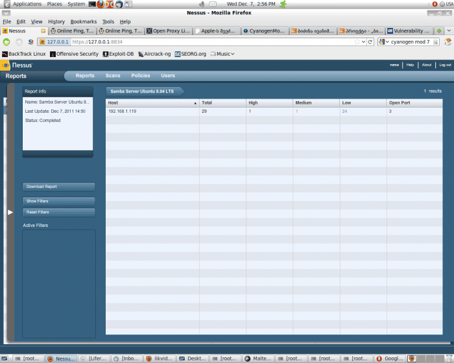
Task: Launch Firefox from the top panel icon
Action: tap(101, 4)
